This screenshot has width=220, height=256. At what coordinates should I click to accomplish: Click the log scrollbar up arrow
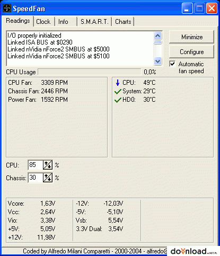[157, 36]
